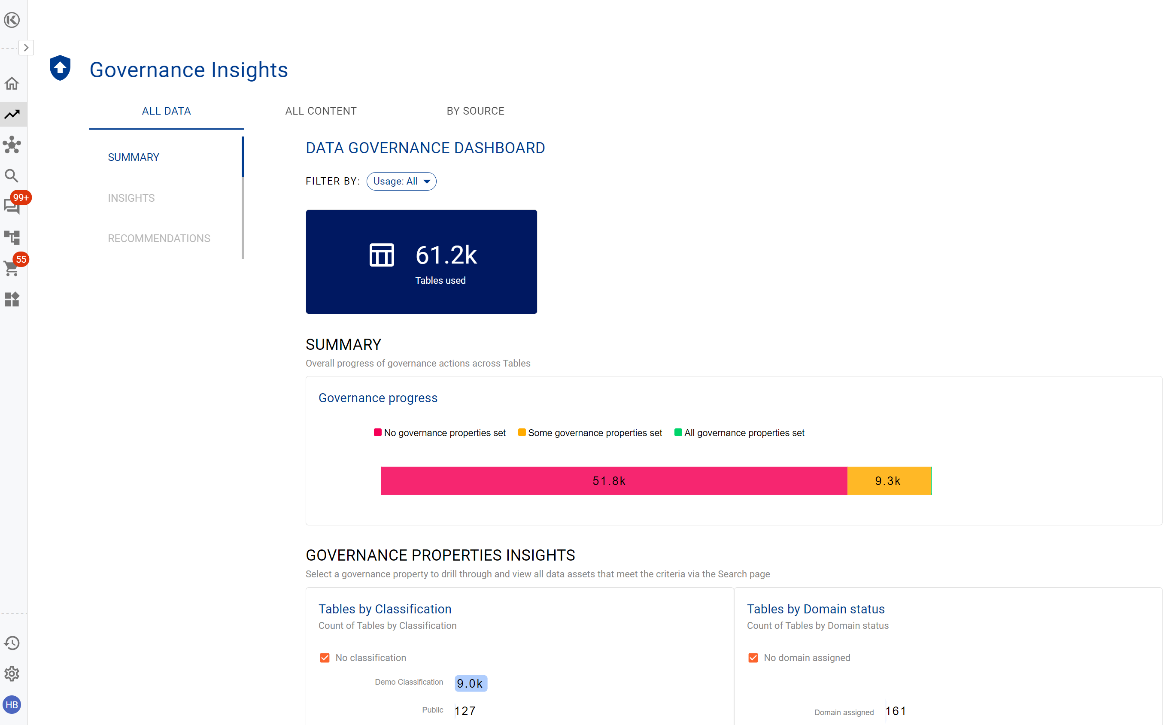Go to the RECOMMENDATIONS section link
1172x725 pixels.
(x=159, y=238)
